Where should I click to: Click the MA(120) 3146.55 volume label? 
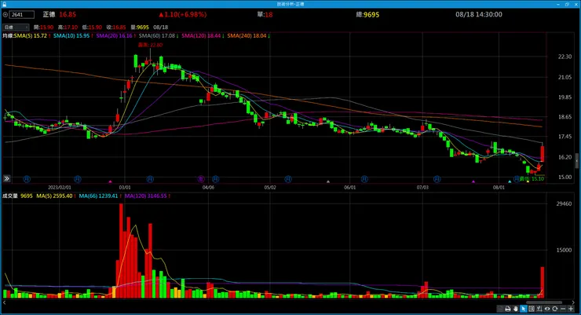coord(145,196)
